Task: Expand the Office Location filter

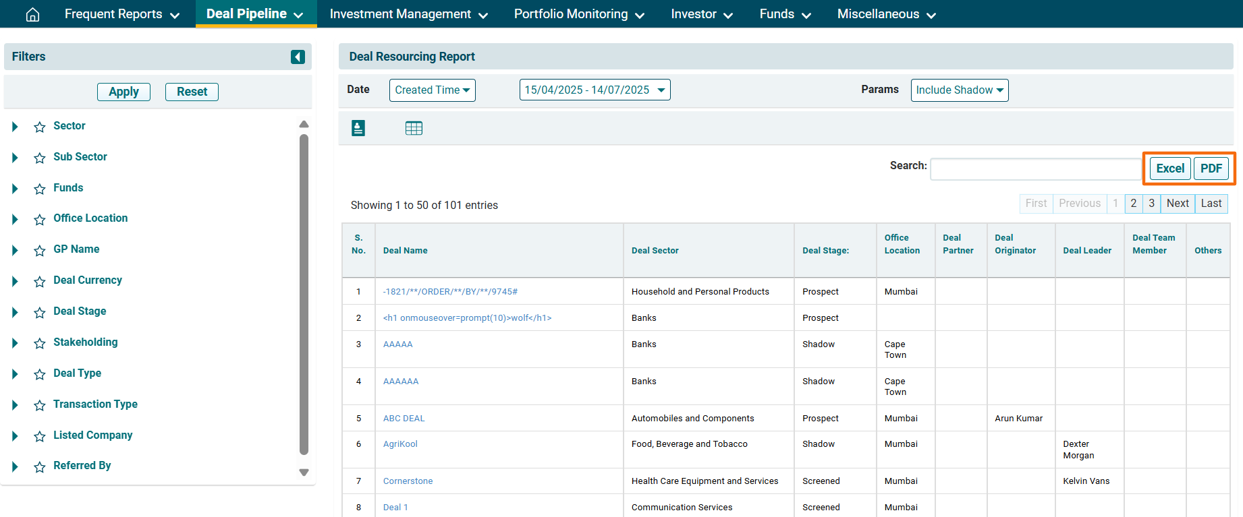Action: coord(15,219)
